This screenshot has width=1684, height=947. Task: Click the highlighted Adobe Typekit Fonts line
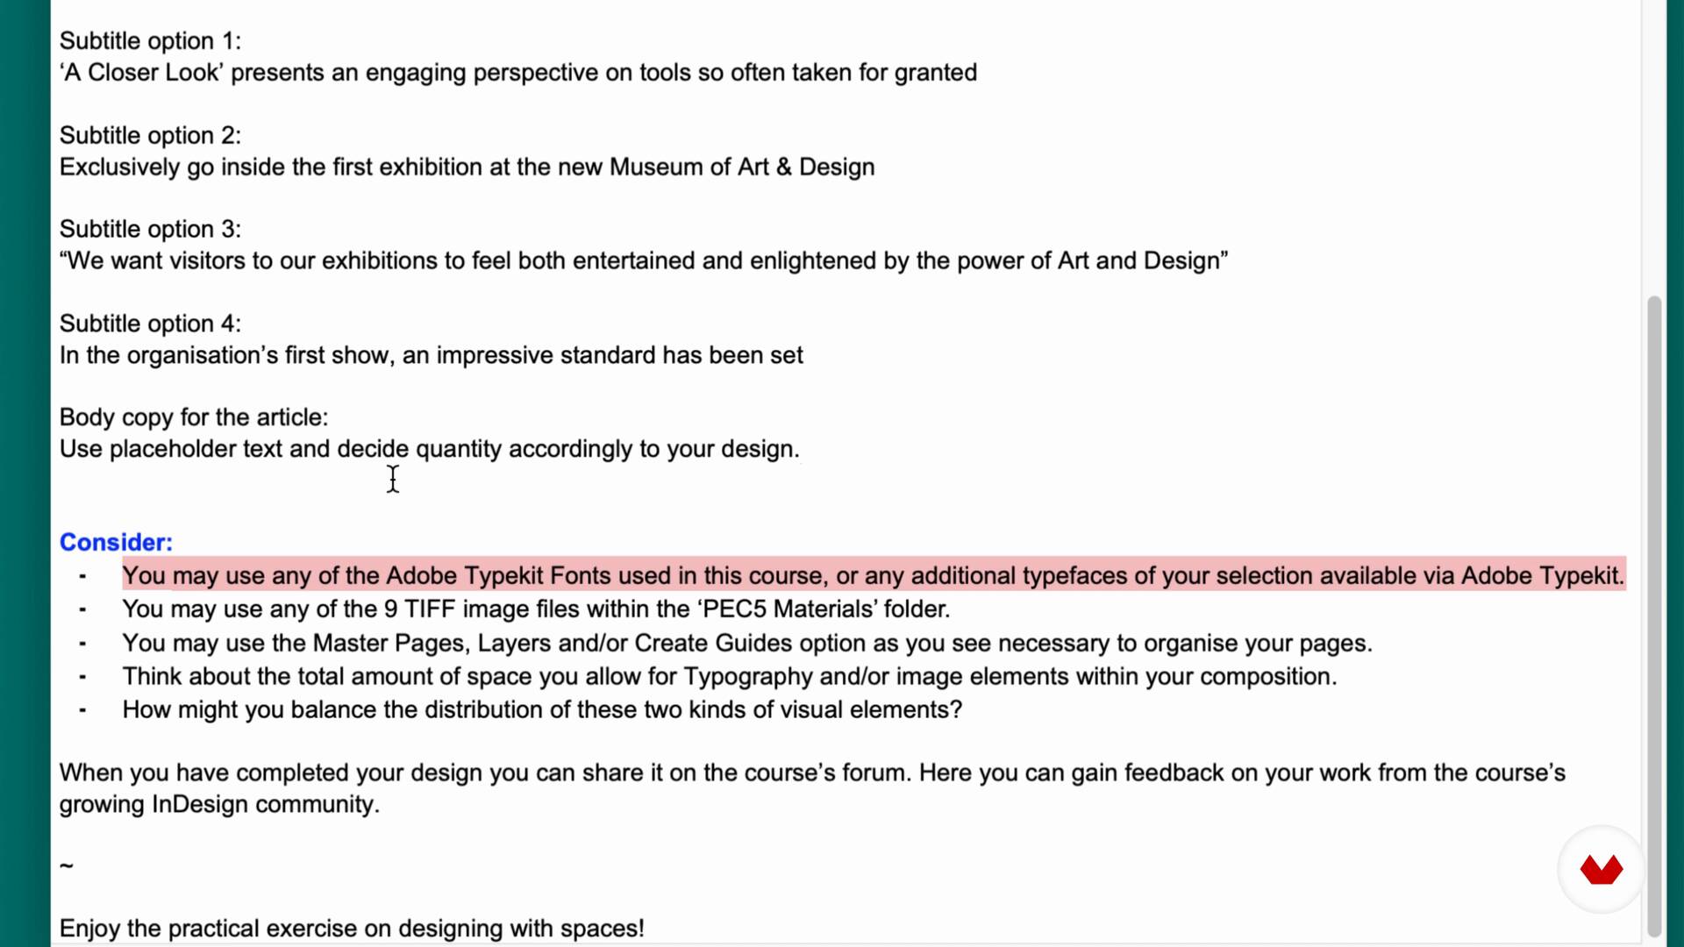click(874, 576)
